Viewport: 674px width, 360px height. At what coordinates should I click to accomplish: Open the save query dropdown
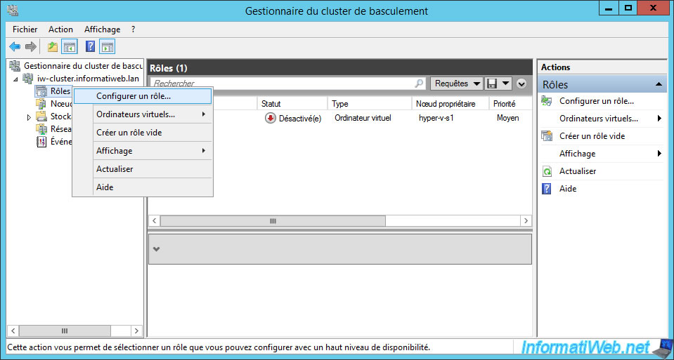coord(499,84)
